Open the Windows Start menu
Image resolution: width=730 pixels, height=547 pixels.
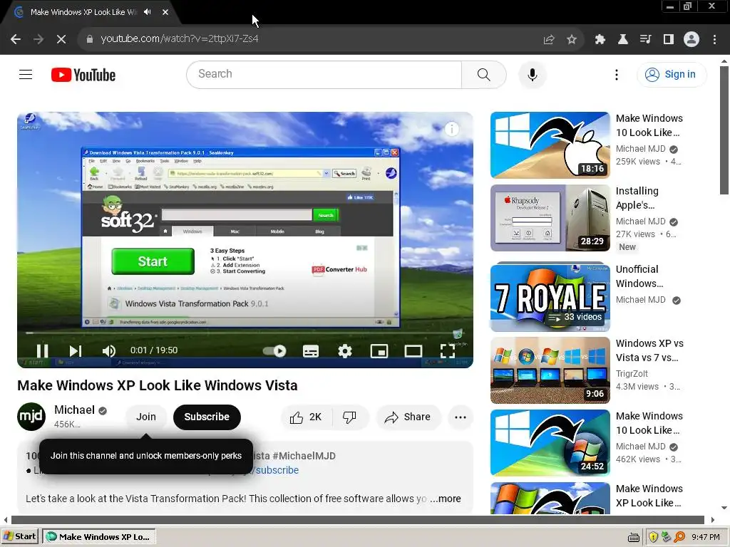coord(19,537)
